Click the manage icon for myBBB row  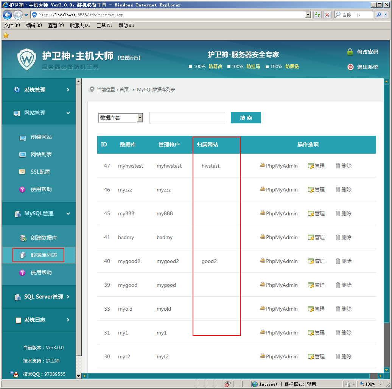coord(311,214)
